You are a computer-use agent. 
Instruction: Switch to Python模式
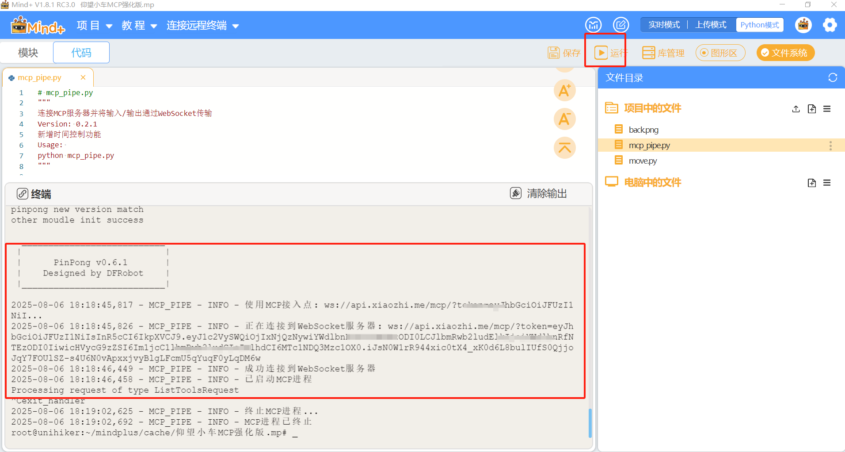point(760,25)
